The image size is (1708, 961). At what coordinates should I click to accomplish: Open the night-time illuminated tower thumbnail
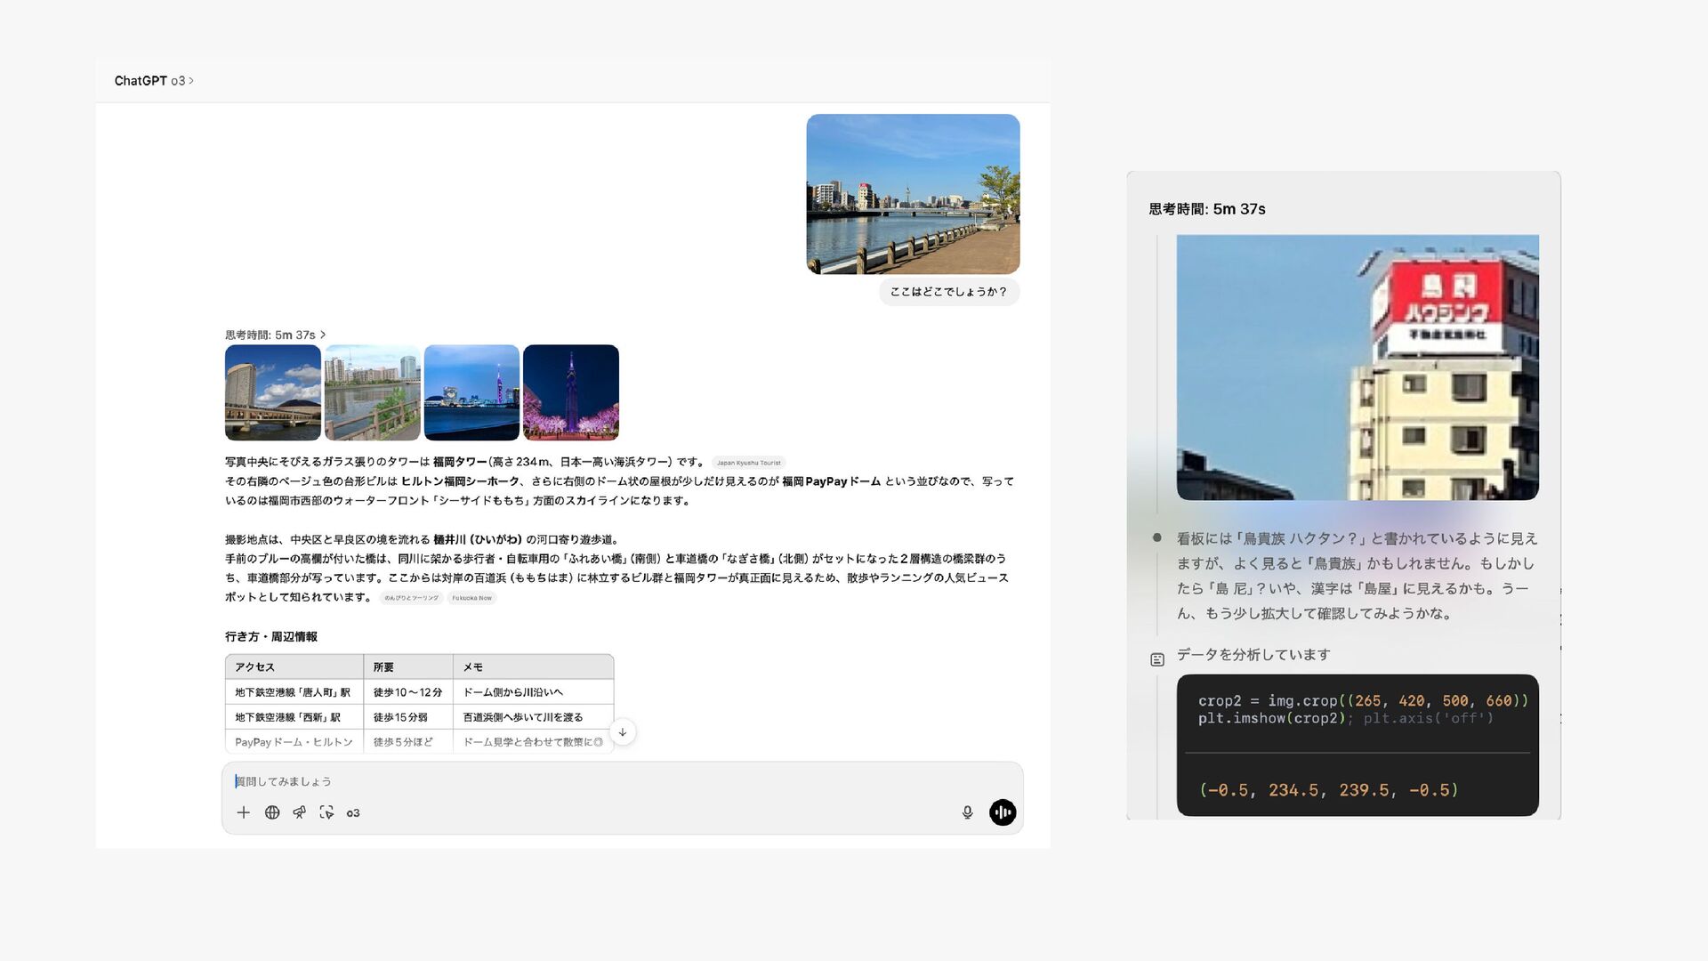471,392
